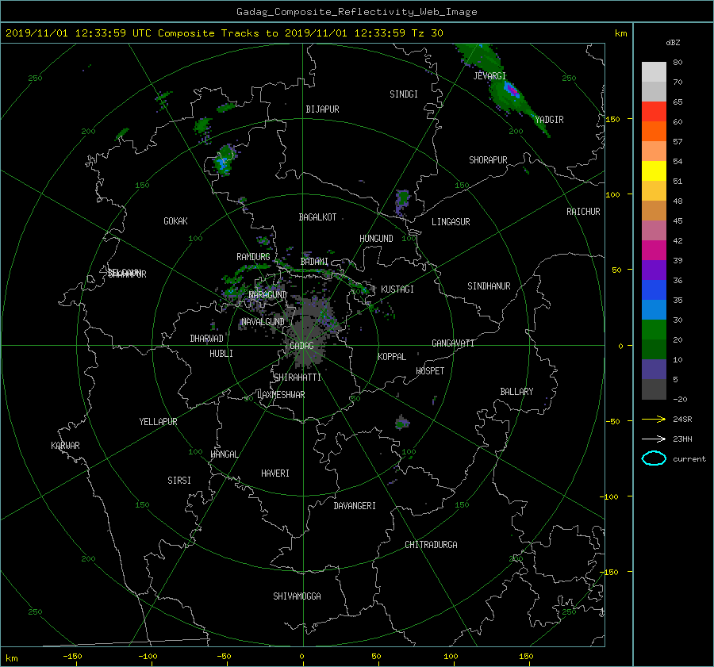Click the DAVANGERI city label

355,506
